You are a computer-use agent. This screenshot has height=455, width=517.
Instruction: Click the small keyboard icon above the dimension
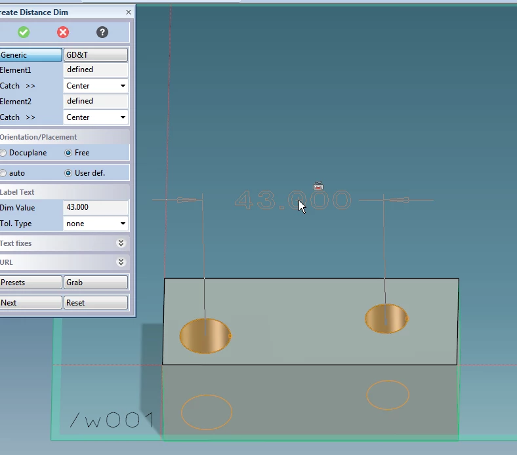point(318,186)
